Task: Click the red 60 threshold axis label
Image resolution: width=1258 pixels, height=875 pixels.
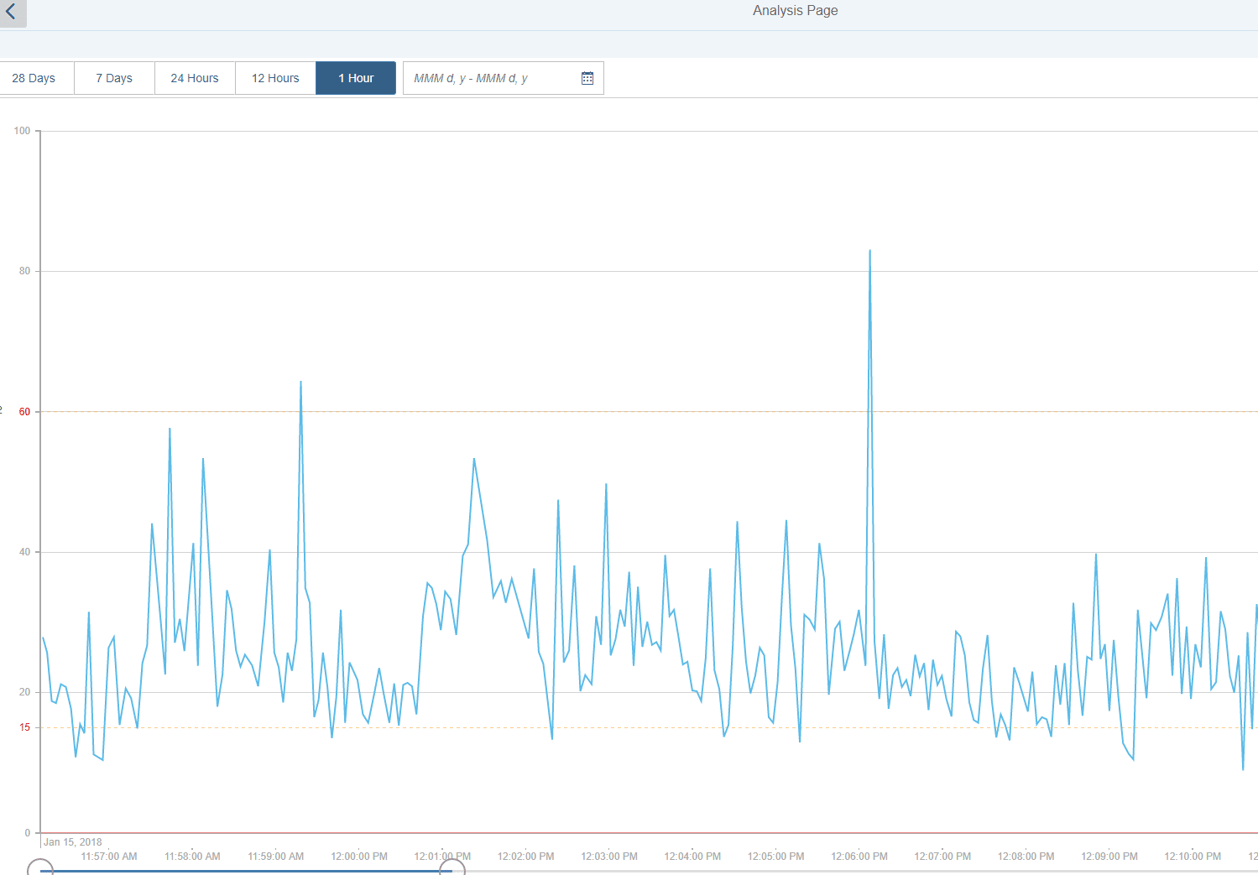Action: 24,412
